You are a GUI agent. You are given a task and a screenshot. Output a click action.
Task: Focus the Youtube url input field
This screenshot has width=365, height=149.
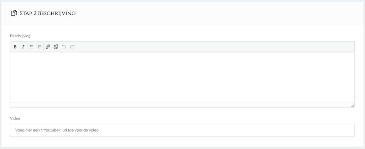pyautogui.click(x=182, y=130)
